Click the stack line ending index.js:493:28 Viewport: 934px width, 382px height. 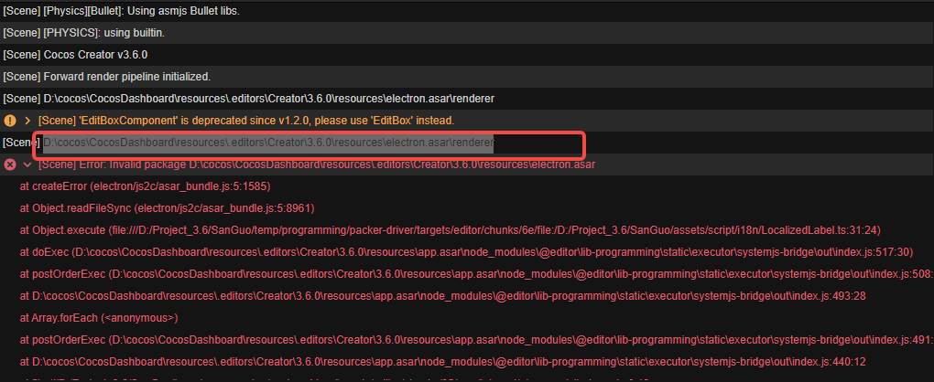(x=442, y=296)
